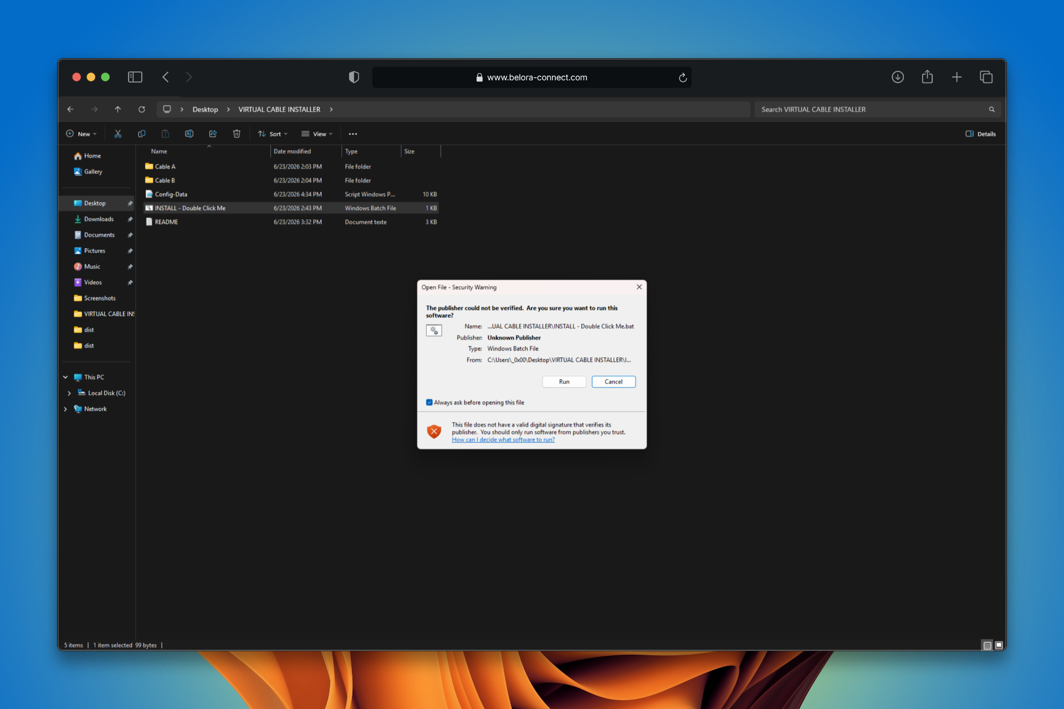Click the Cancel button
This screenshot has height=709, width=1064.
[x=613, y=382]
